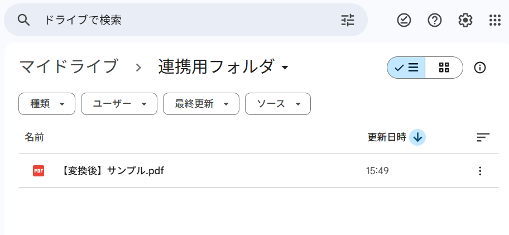
Task: Open offline ready status checkmark icon
Action: pos(404,20)
